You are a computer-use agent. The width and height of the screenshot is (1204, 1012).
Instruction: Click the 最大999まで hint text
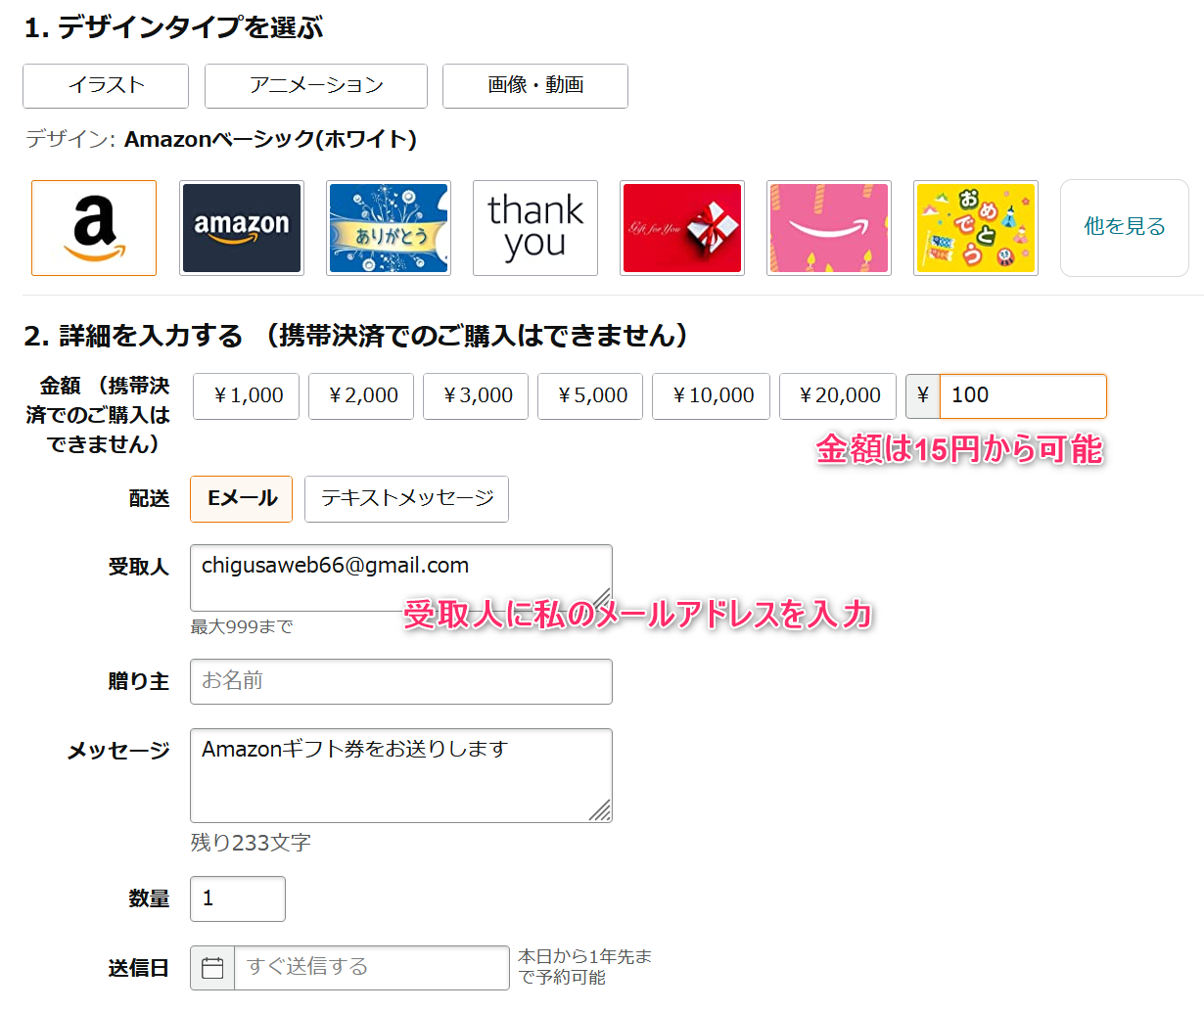[x=242, y=626]
